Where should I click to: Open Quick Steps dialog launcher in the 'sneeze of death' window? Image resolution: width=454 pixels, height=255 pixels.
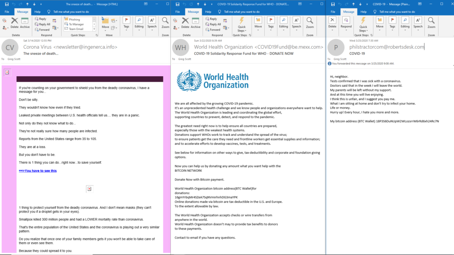click(97, 35)
